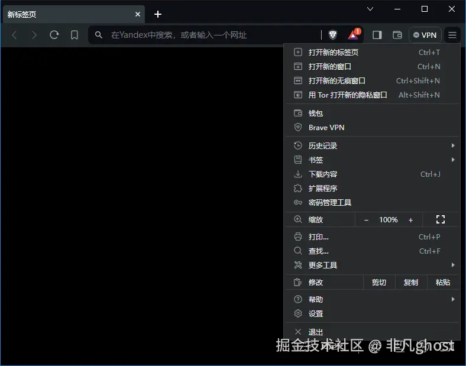Increase zoom with the plus button

pos(411,220)
